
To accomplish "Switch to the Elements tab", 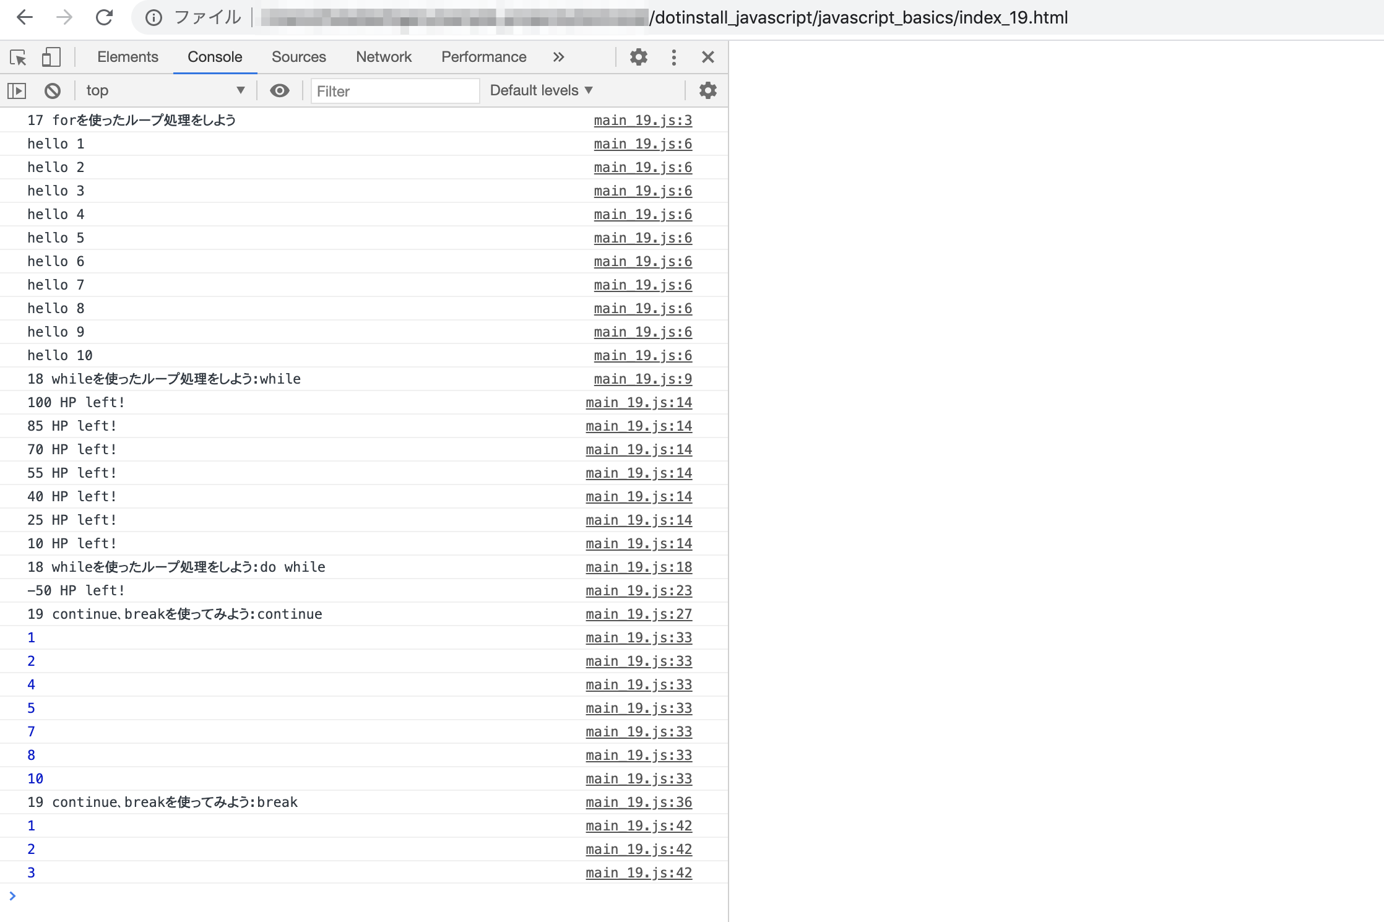I will tap(128, 58).
